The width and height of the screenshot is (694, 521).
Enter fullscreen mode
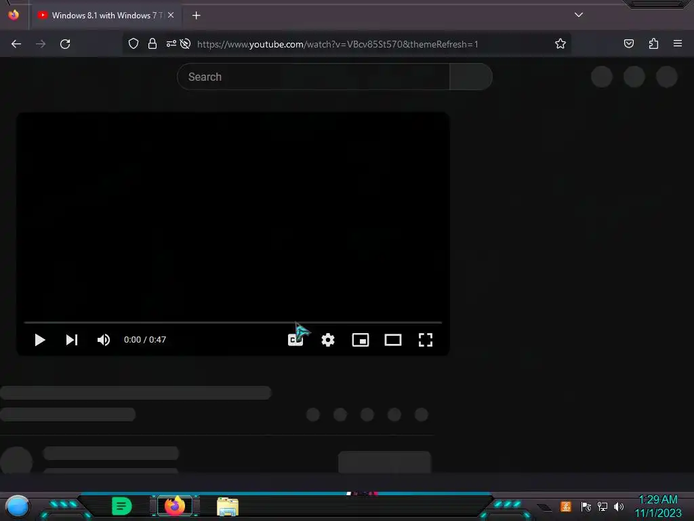pos(426,340)
